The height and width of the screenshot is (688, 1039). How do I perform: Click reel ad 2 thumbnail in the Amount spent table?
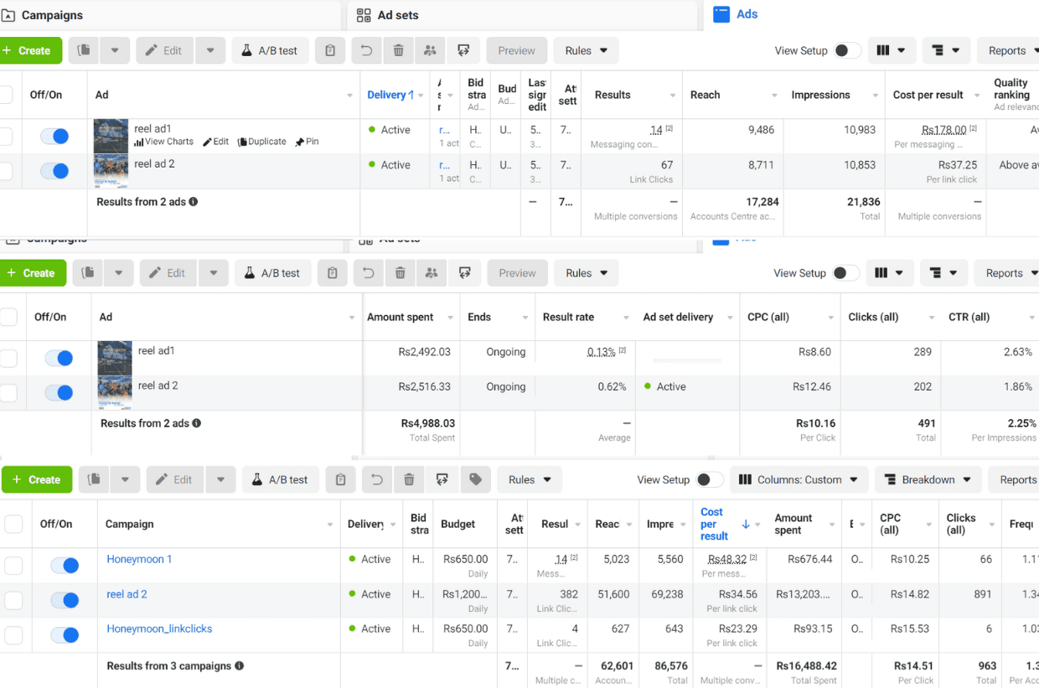(115, 392)
